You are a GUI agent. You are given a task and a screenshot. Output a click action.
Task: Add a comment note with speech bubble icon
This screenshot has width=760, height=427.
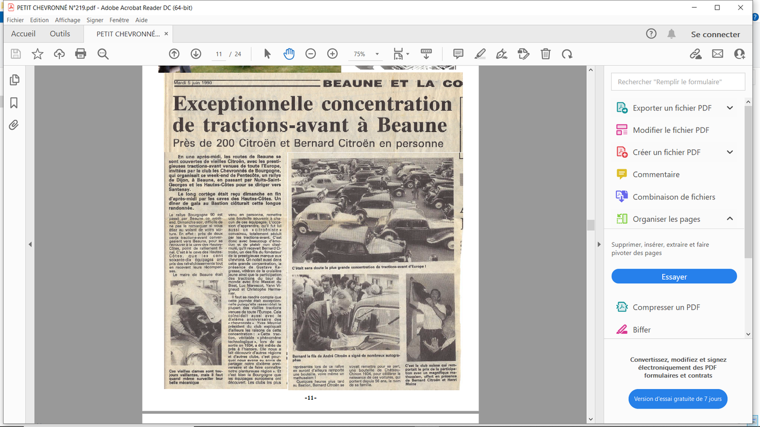tap(458, 54)
